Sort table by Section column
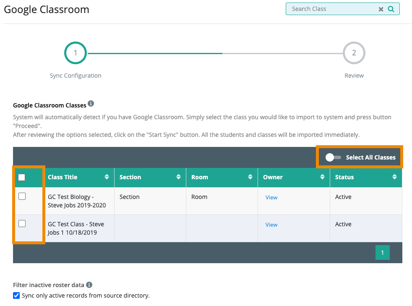Viewport: 412px width, 306px height. tap(179, 177)
